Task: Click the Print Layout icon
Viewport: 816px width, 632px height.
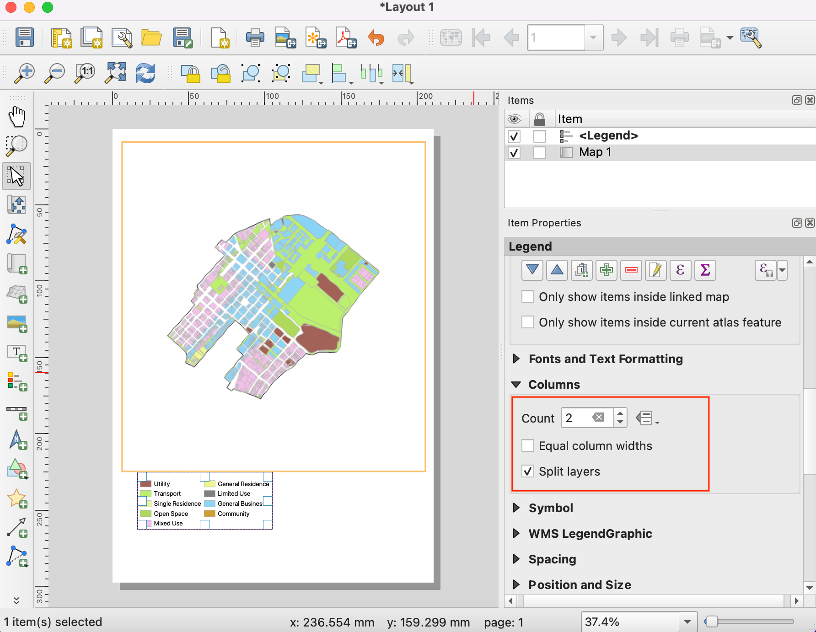Action: (x=255, y=37)
